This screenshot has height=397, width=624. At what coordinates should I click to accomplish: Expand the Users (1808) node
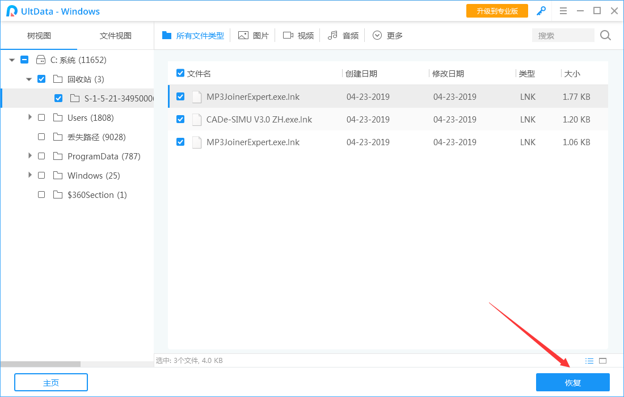[30, 117]
